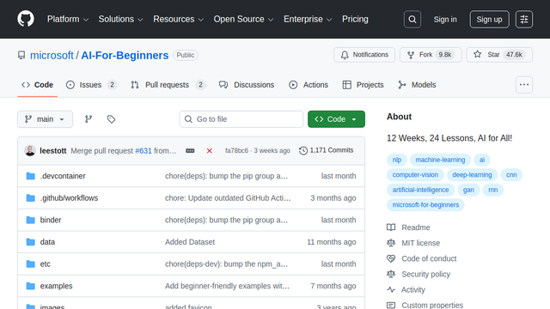Select the microsoft-for-beginners topic tag

425,205
